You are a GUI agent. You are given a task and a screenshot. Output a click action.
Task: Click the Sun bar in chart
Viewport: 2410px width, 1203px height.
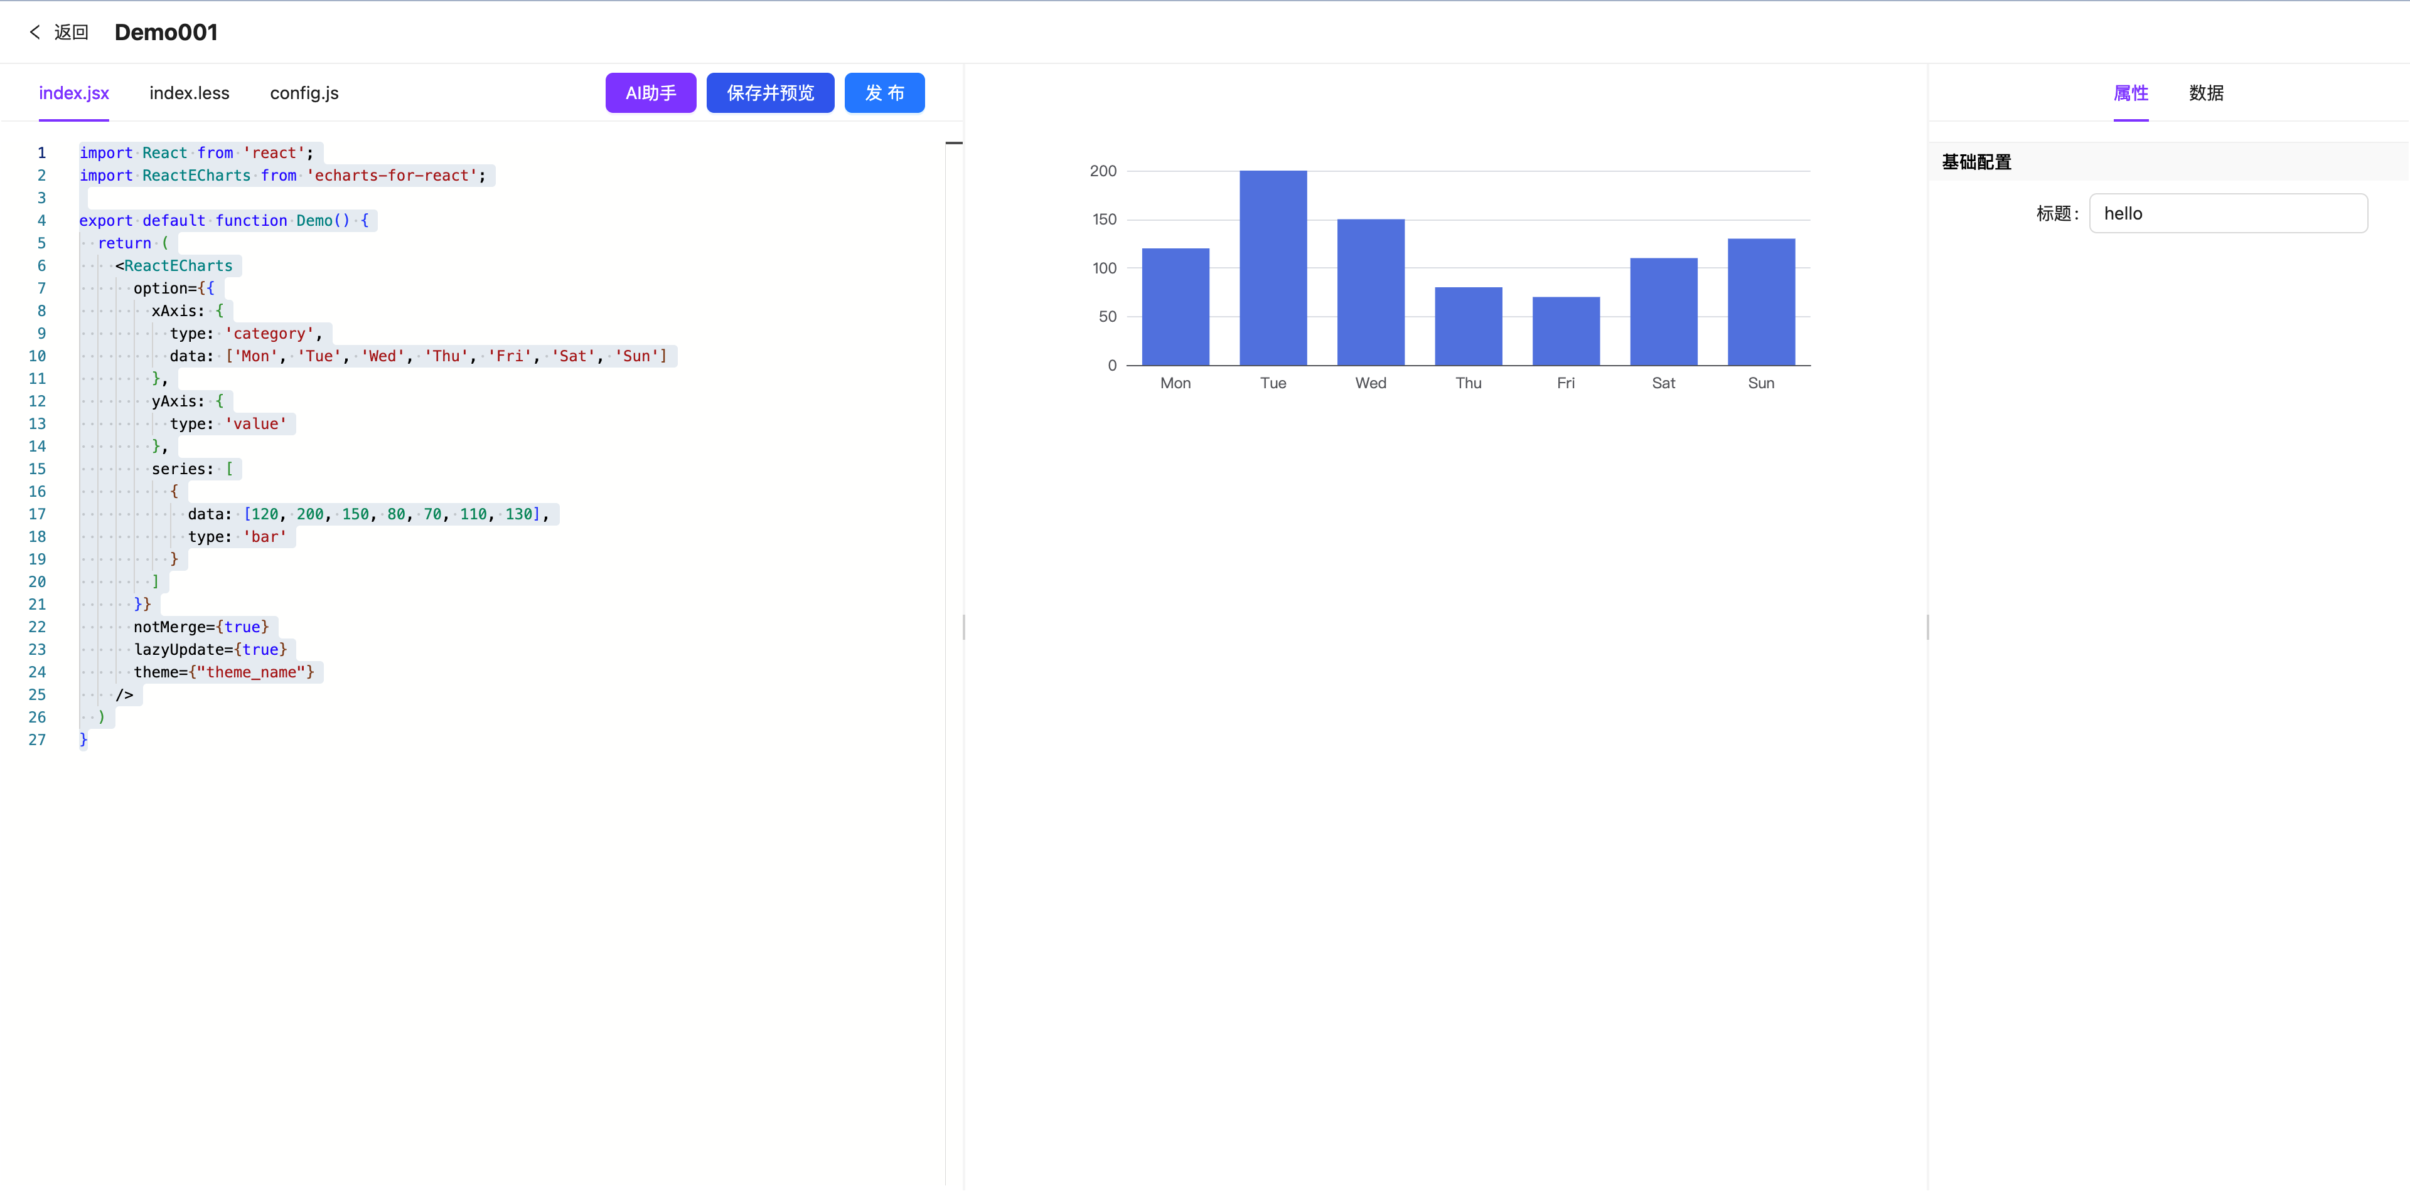click(1760, 302)
